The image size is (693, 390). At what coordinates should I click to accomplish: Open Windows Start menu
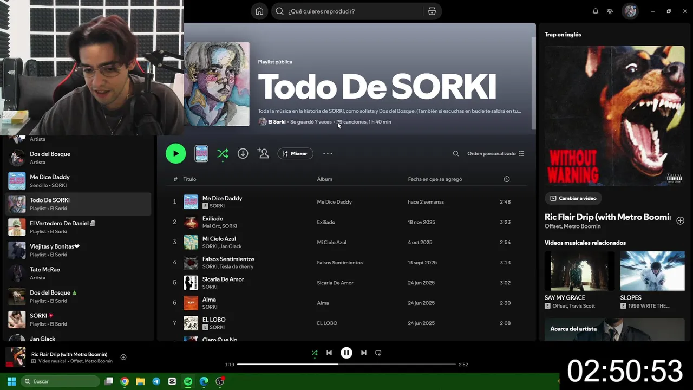(x=11, y=381)
